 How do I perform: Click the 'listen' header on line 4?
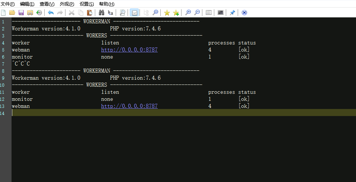(110, 43)
